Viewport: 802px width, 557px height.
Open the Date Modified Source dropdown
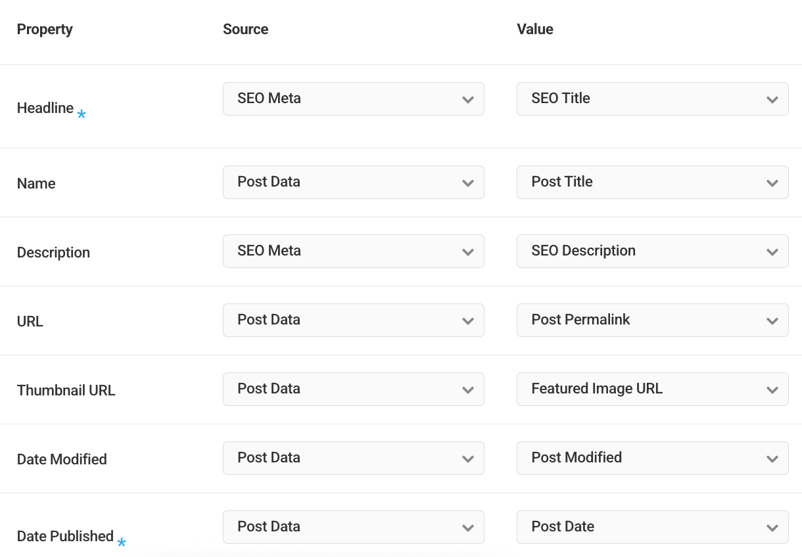click(354, 458)
